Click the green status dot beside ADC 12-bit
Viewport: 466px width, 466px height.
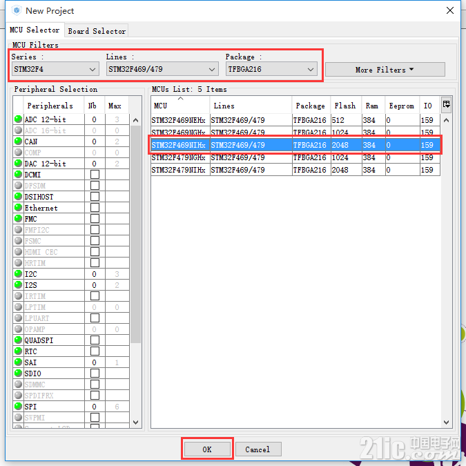click(18, 119)
